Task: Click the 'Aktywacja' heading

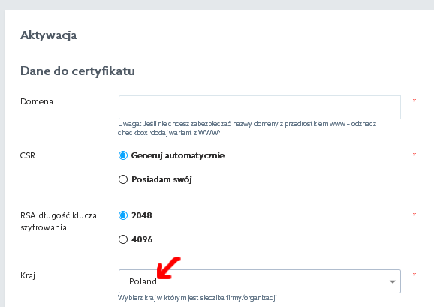Action: tap(49, 35)
